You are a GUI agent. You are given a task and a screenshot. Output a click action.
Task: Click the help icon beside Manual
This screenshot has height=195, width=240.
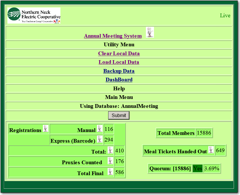point(100,129)
